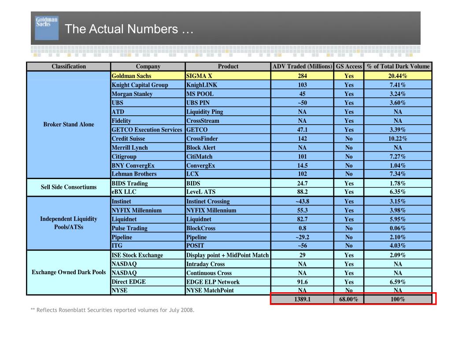Click the slide title The Actual Numbers

[129, 29]
